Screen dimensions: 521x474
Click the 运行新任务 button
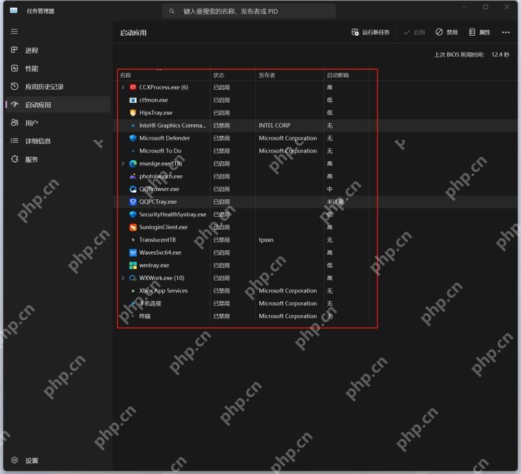tap(371, 32)
